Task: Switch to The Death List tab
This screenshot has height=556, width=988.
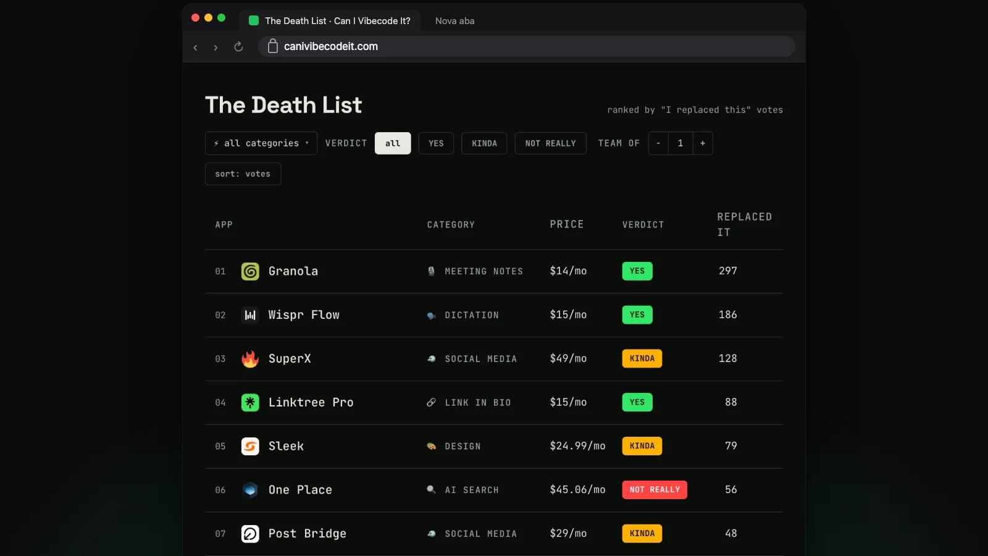Action: pos(331,20)
